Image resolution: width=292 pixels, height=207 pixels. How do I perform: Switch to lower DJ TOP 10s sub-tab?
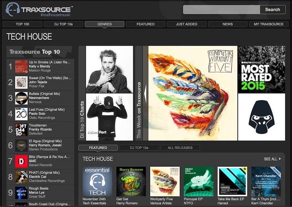point(139,148)
